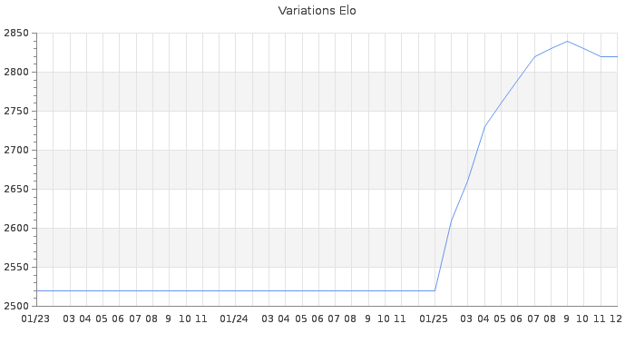The image size is (635, 363).
Task: Select the 01/25 date label on x-axis
Action: coord(435,319)
